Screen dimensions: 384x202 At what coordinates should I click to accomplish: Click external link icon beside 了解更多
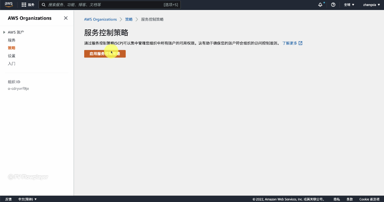[x=301, y=43]
